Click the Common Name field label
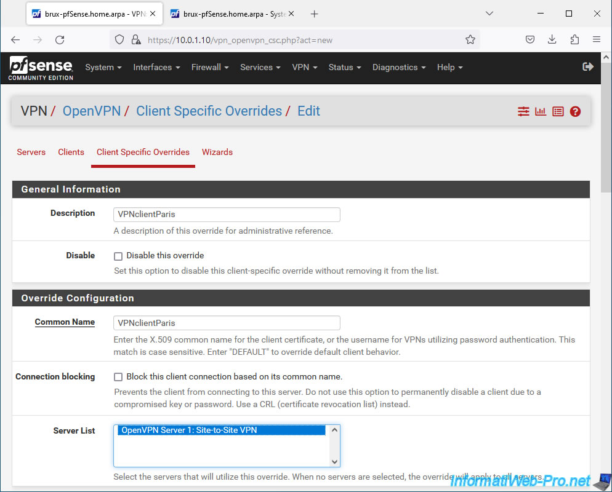Screen dimensions: 612x492 point(65,322)
